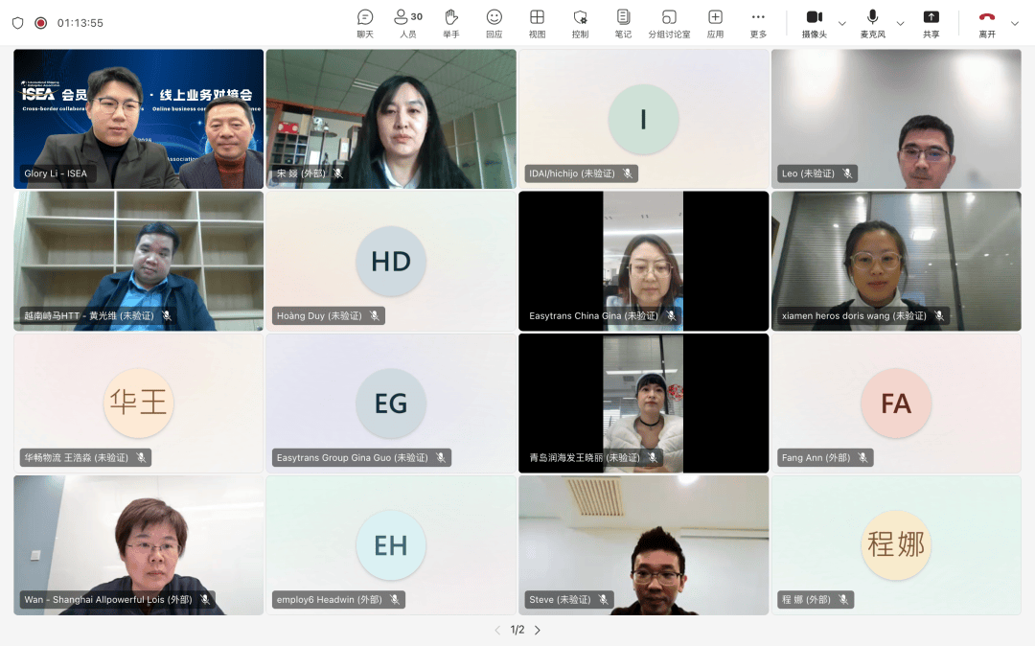Open the 笔记 notes tool

[x=623, y=23]
